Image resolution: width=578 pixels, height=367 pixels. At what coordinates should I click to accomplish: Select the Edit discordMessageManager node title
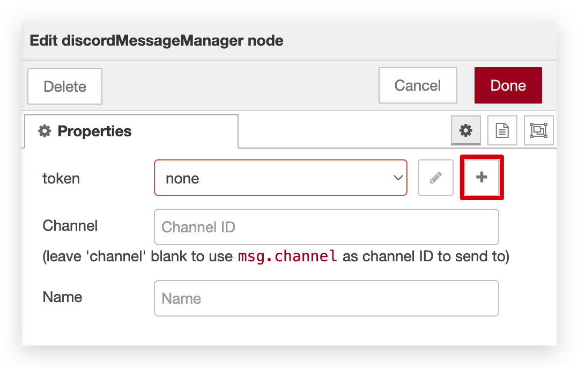tap(157, 41)
